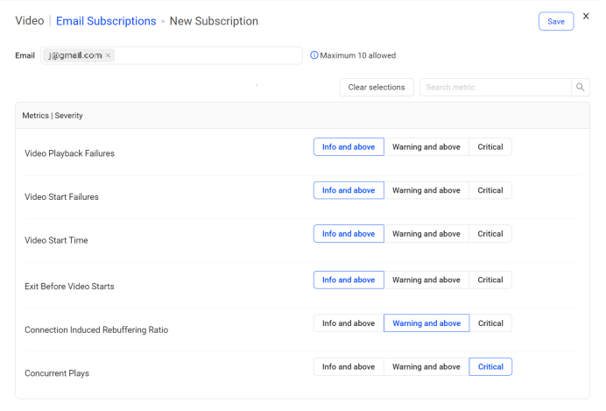Open the Email Subscriptions breadcrumb link
This screenshot has width=606, height=411.
pos(106,21)
